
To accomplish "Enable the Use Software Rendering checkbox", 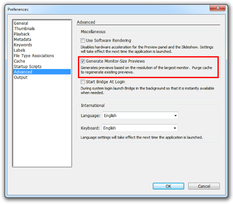I will 83,40.
